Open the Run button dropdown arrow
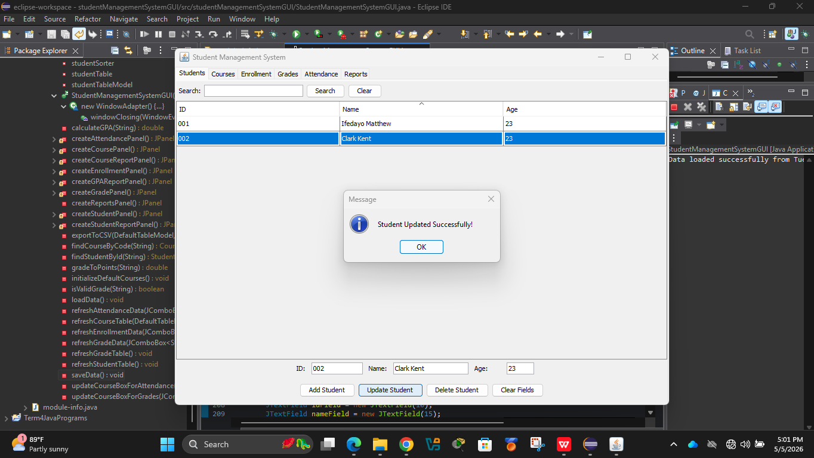Screen dimensions: 814x458 [307, 34]
